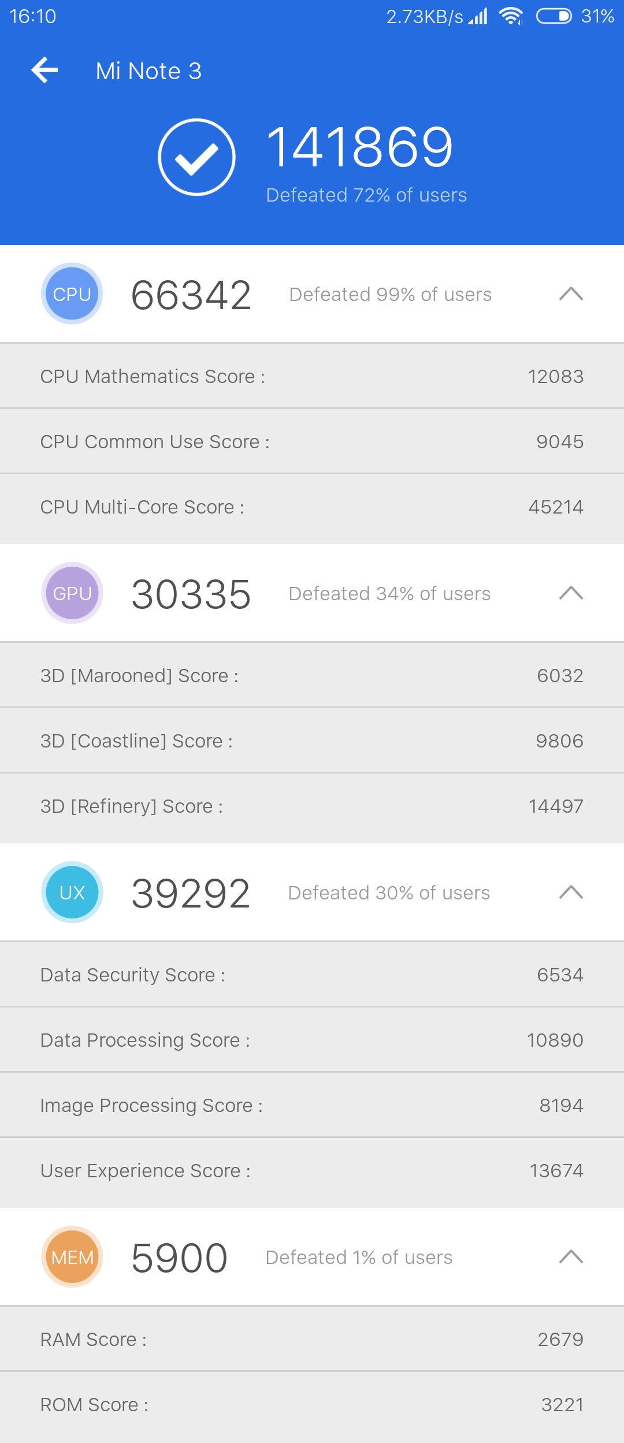
Task: Collapse the GPU score section chevron
Action: [571, 593]
